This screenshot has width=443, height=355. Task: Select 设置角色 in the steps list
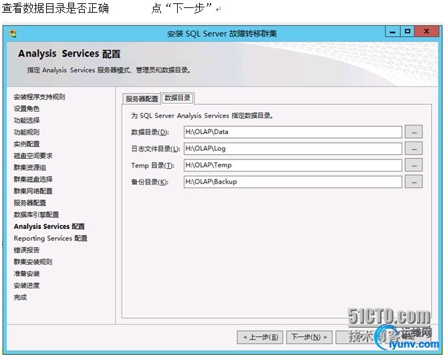pos(27,109)
